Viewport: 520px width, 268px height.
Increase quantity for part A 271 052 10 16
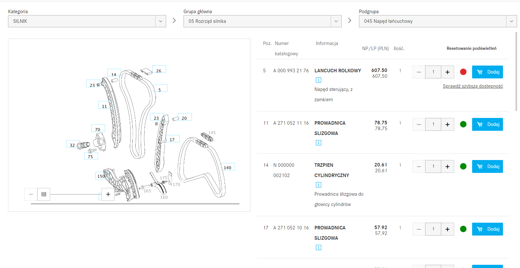coord(447,229)
